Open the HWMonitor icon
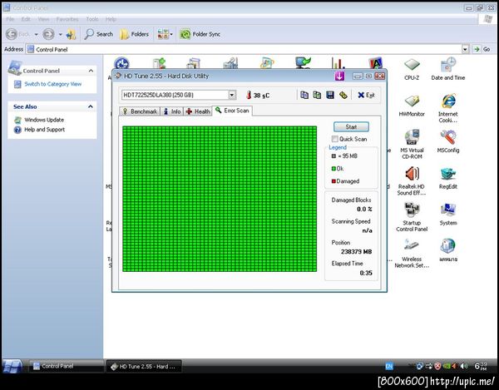 point(412,106)
